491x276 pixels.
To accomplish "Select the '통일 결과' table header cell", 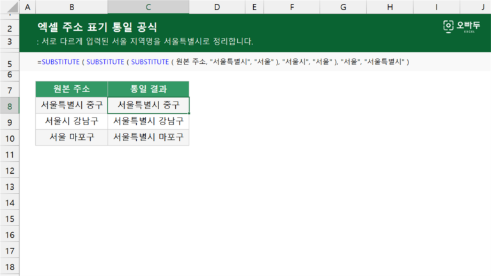I will click(x=148, y=89).
